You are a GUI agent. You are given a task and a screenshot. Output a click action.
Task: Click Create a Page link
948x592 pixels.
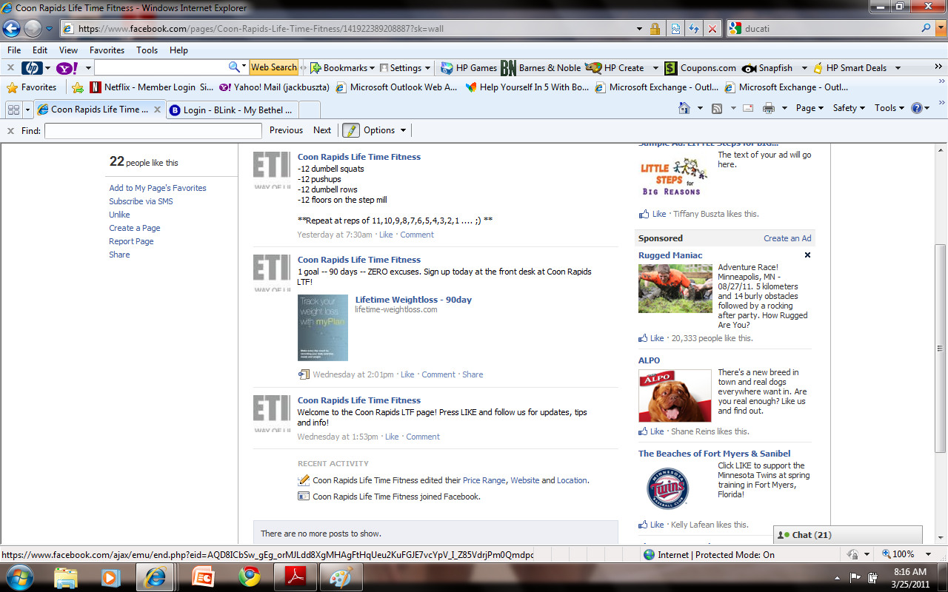(x=135, y=228)
